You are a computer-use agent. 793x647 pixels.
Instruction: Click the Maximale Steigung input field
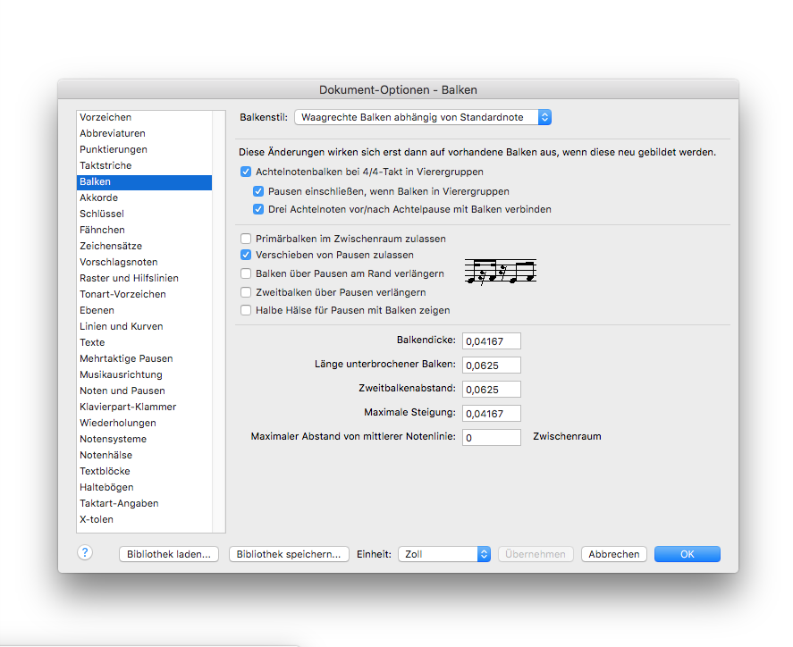pos(492,414)
